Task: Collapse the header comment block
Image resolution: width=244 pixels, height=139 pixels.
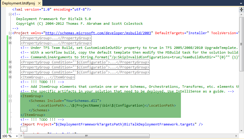Action: coord(10,14)
